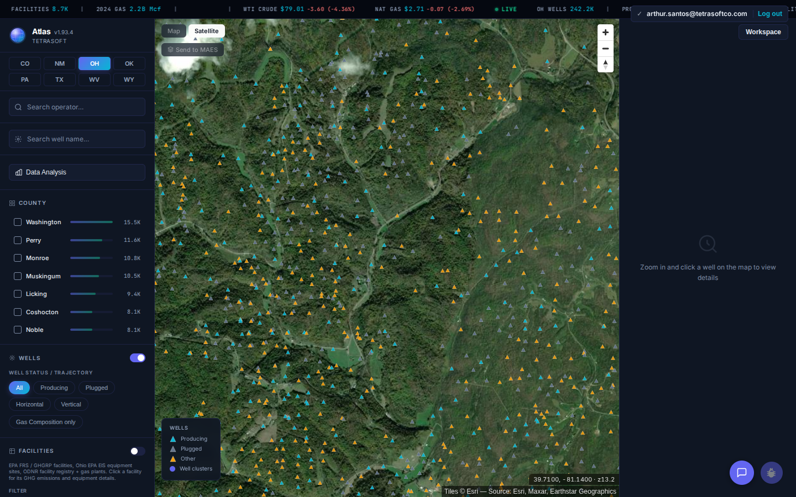796x497 pixels.
Task: Click Producing triangle in wells legend
Action: [173, 439]
